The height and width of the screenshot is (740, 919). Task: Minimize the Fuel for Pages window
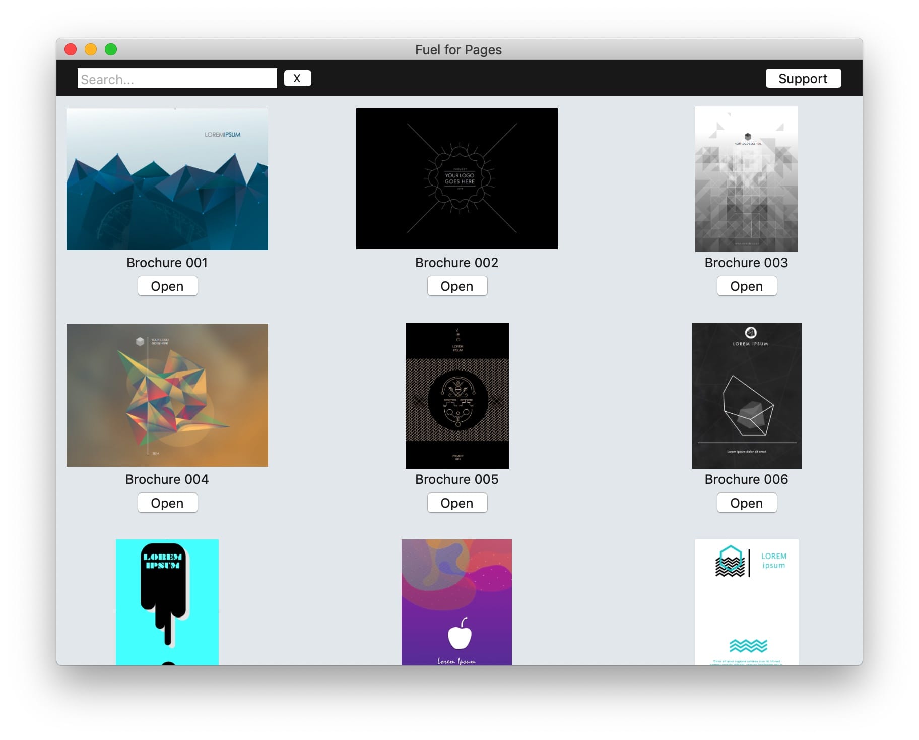[x=91, y=49]
